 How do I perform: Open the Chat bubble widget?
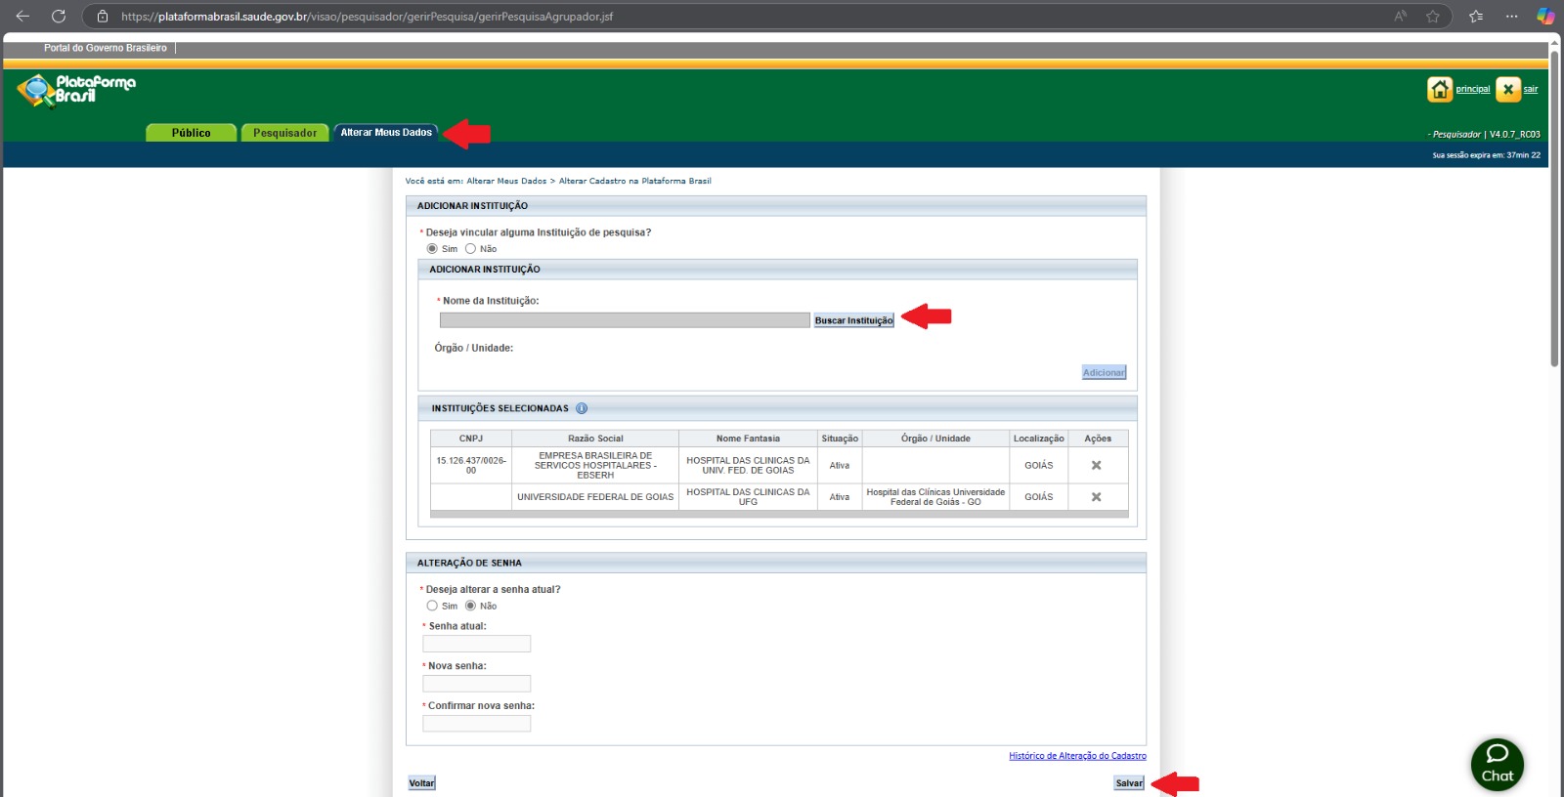[x=1497, y=764]
